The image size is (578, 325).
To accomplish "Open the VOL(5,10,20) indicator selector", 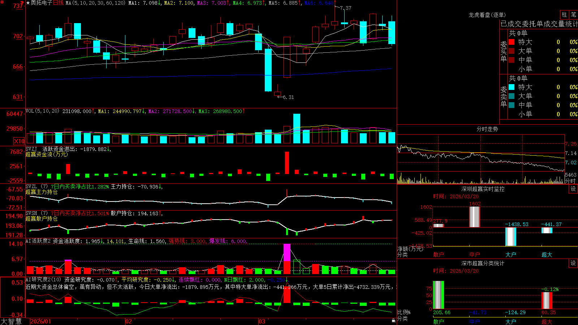I will coord(42,111).
